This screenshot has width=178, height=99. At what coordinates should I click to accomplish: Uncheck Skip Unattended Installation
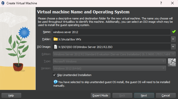54,75
